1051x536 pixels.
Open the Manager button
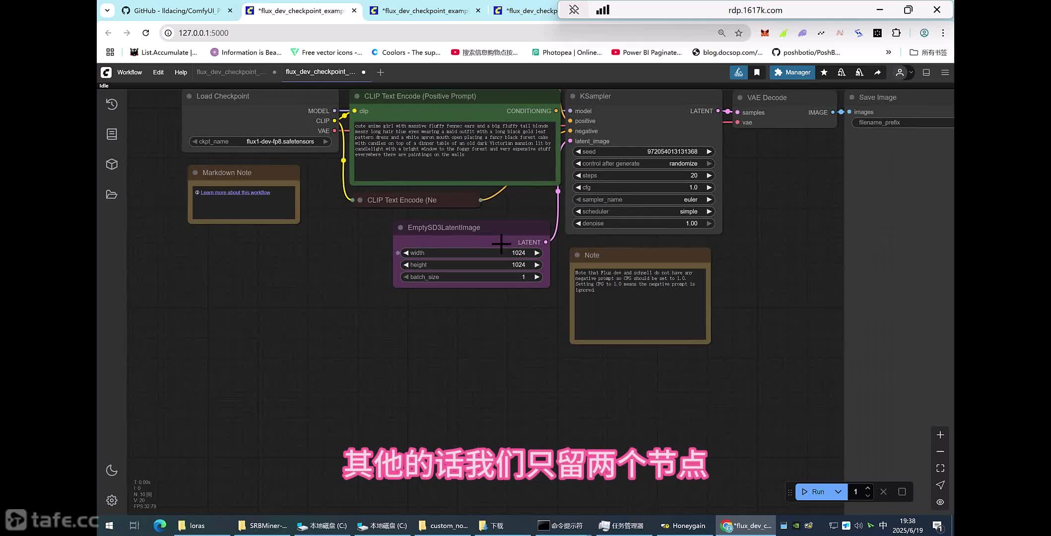coord(792,72)
